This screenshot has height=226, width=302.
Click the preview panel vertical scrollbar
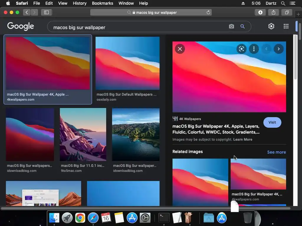tap(296, 57)
